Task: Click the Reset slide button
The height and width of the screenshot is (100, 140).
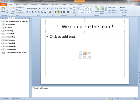Action: click(19, 10)
